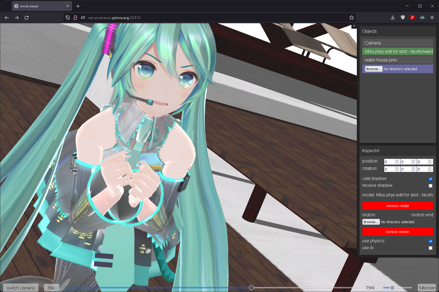This screenshot has width=439, height=292.
Task: Click the animation timeline slider handle
Action: (251, 288)
